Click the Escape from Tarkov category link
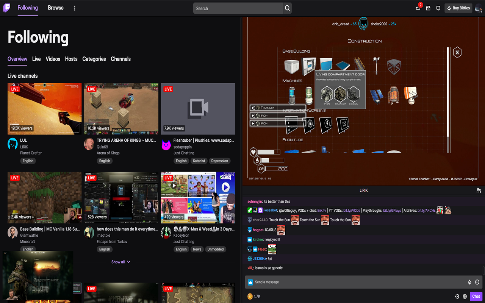Screen dimensions: 485x303 click(x=112, y=242)
